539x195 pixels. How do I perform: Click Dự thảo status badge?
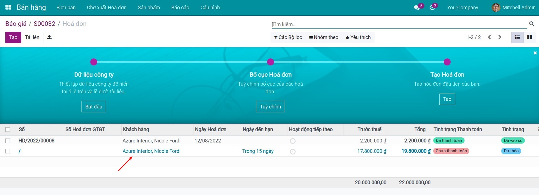tap(511, 151)
